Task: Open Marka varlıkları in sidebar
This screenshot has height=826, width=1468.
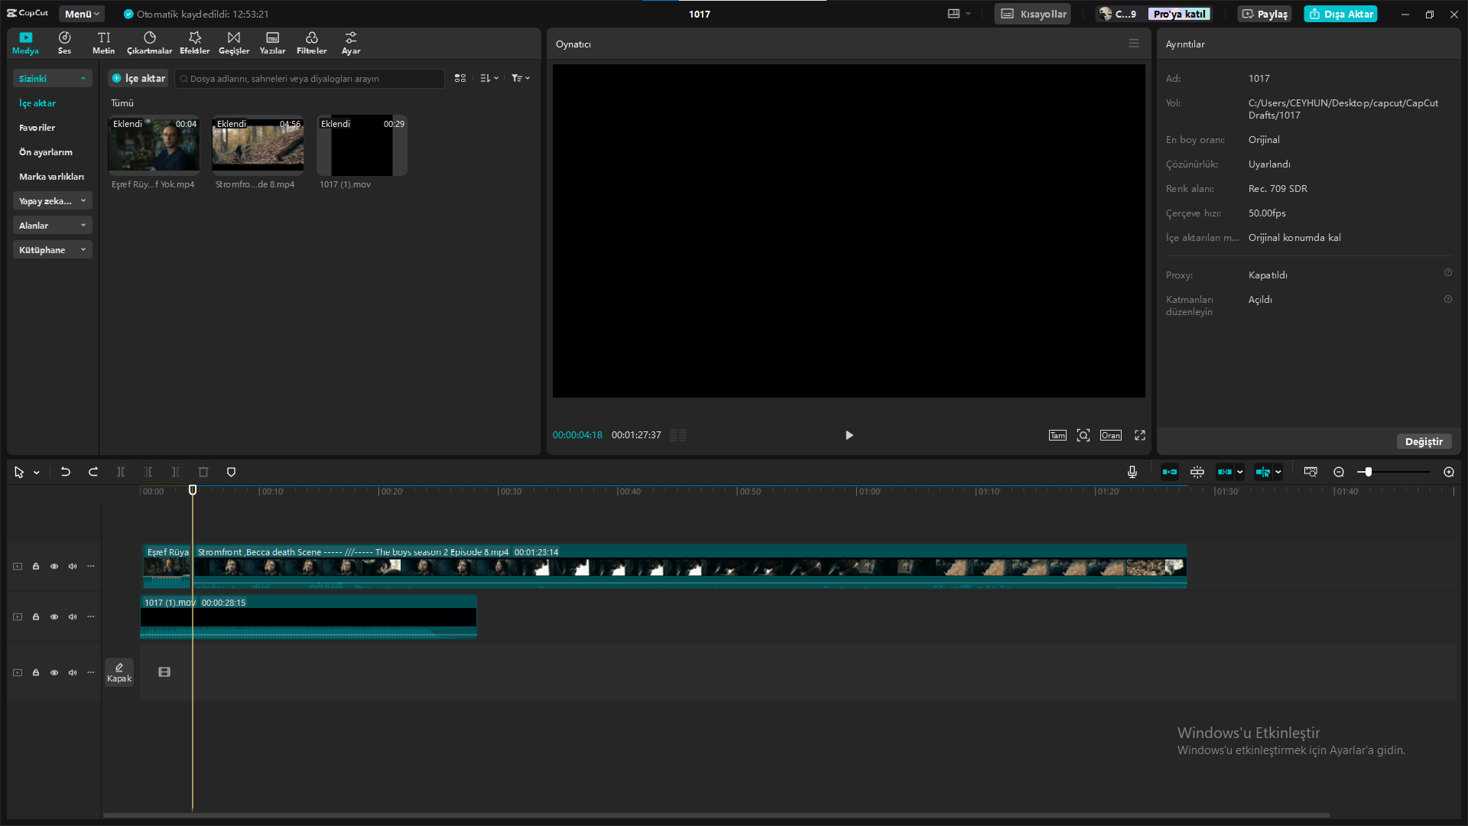Action: [51, 177]
